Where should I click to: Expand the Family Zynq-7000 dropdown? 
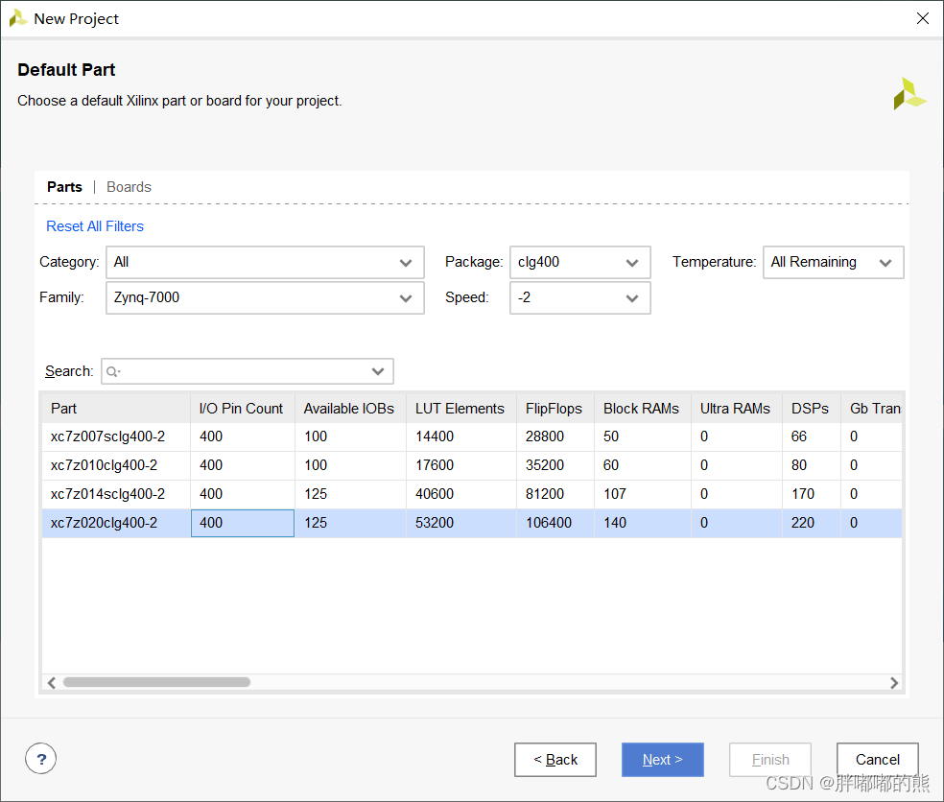(x=265, y=297)
